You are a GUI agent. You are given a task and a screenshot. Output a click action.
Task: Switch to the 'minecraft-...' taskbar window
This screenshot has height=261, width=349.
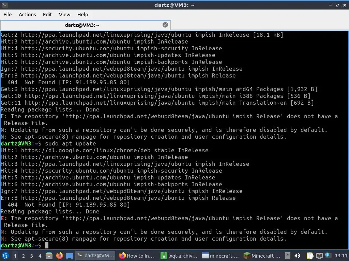pyautogui.click(x=221, y=256)
